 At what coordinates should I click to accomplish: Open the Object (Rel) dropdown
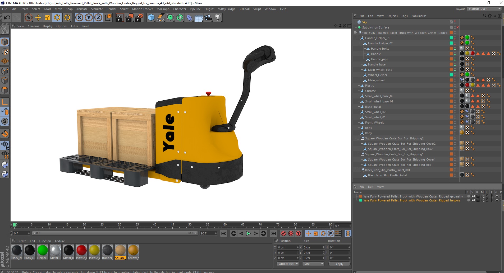click(x=288, y=264)
